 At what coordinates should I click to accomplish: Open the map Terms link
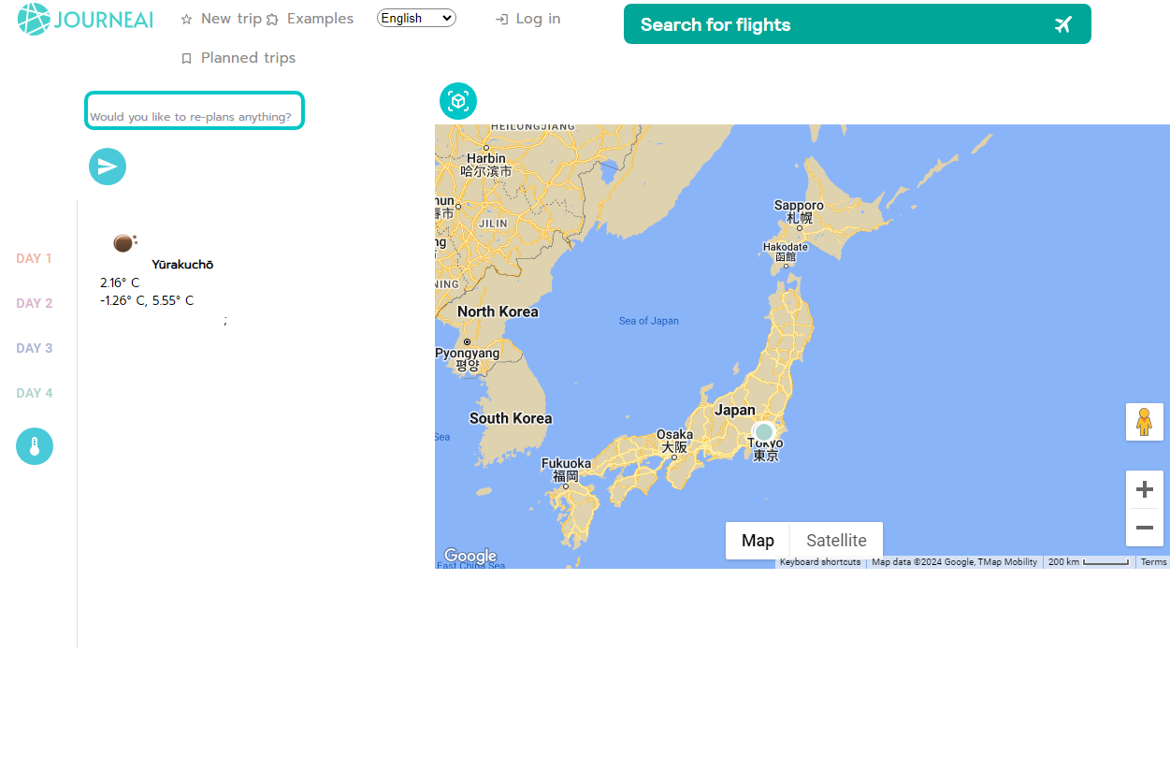coord(1153,562)
